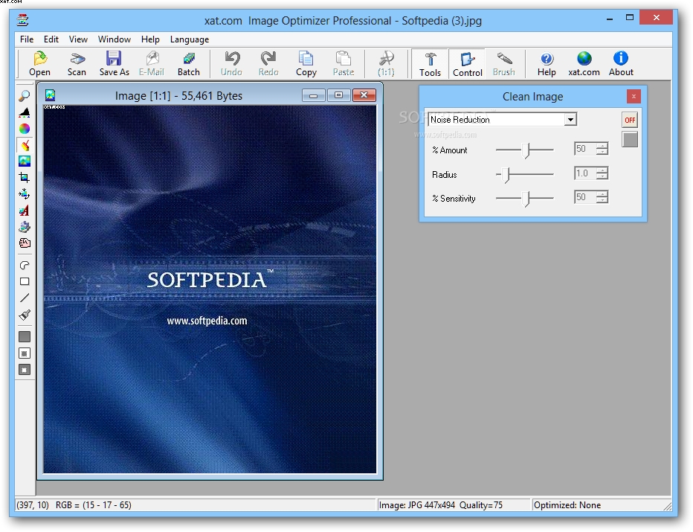Viewport: 693px width, 532px height.
Task: Click the About info icon
Action: pyautogui.click(x=621, y=58)
